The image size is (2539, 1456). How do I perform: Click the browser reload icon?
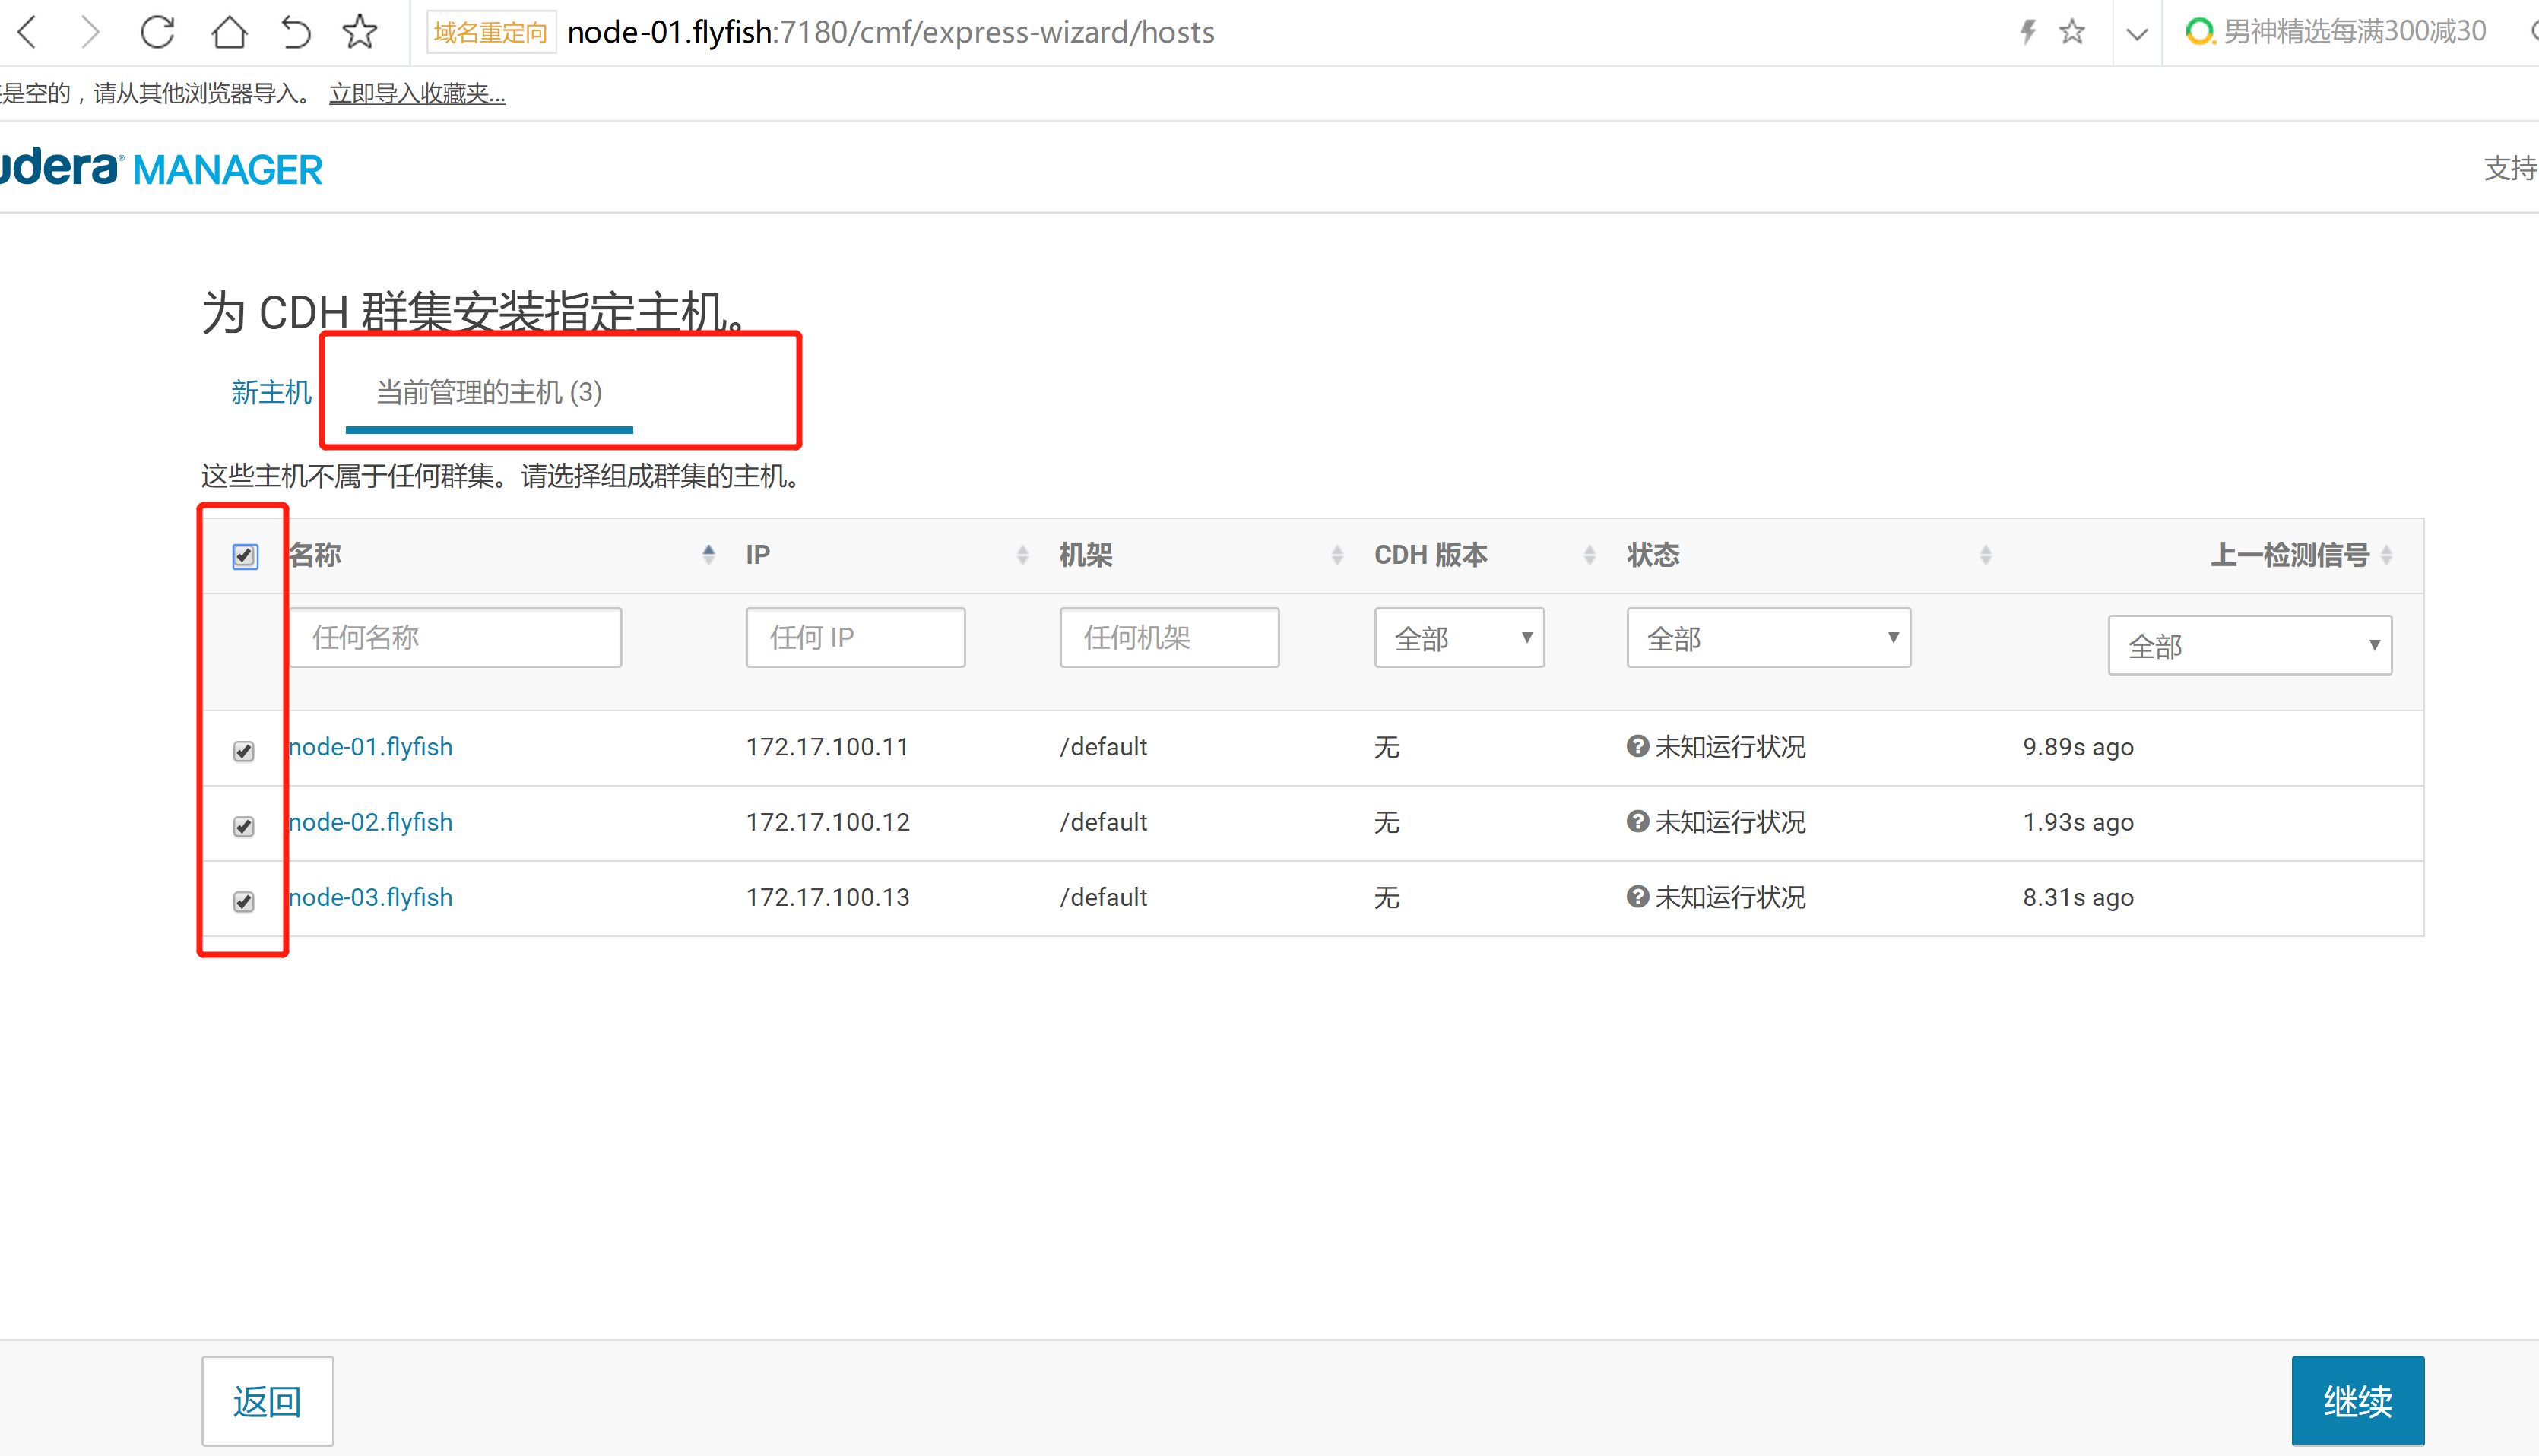[157, 32]
